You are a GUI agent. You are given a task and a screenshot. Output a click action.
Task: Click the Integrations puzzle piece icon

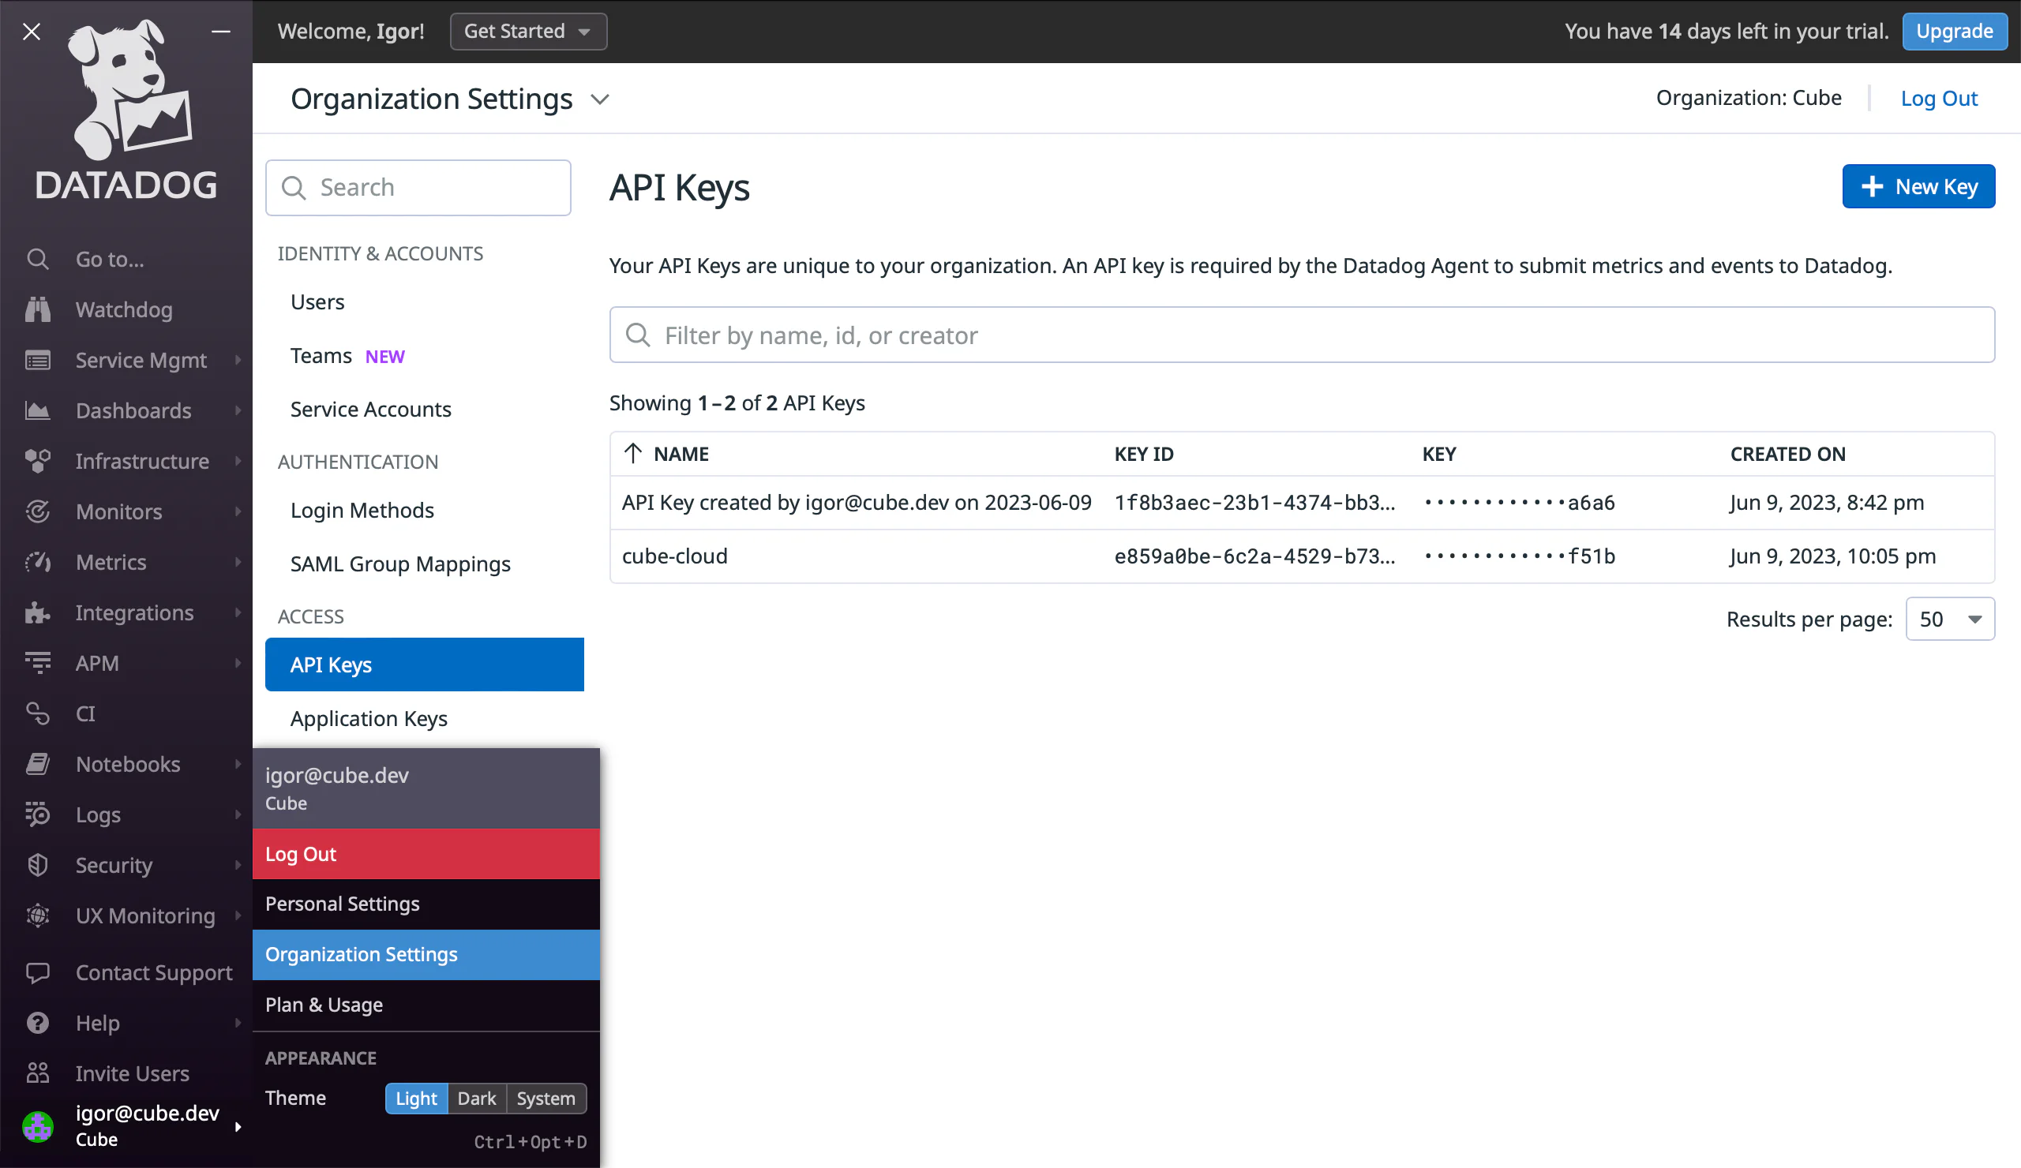point(38,612)
